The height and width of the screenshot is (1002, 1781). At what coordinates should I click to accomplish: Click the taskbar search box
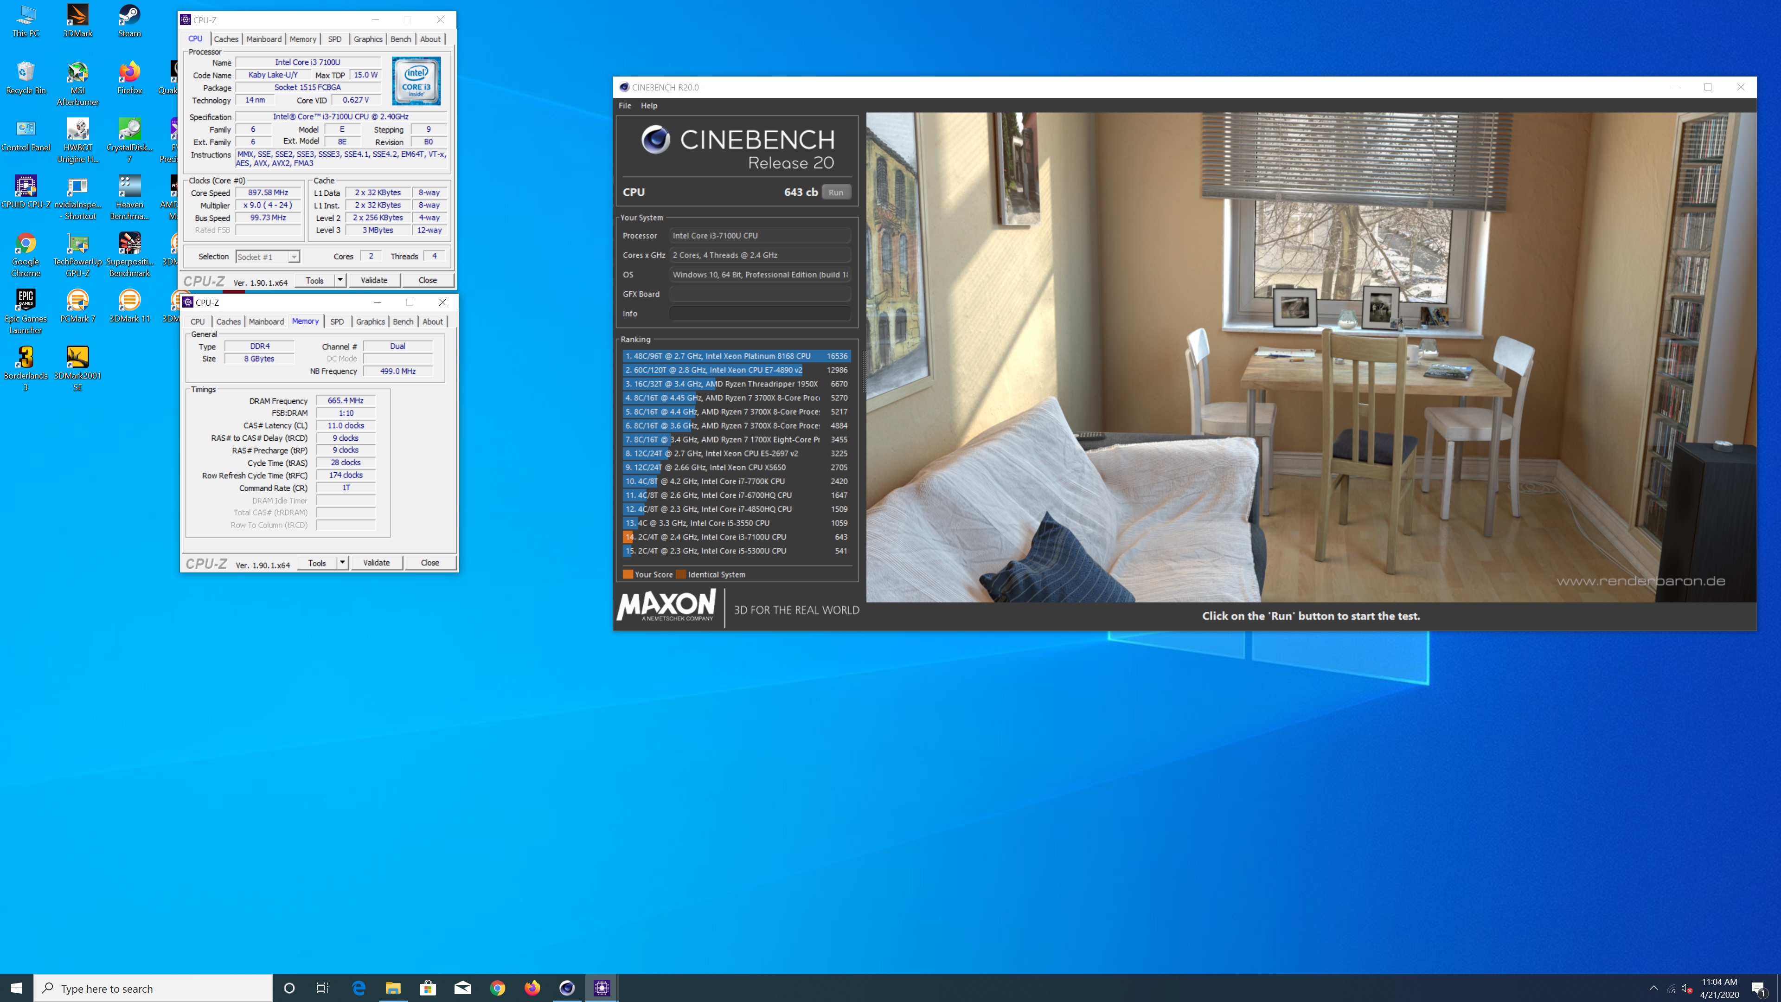[x=153, y=988]
